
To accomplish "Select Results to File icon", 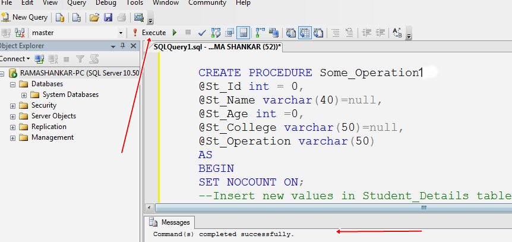I will click(318, 33).
